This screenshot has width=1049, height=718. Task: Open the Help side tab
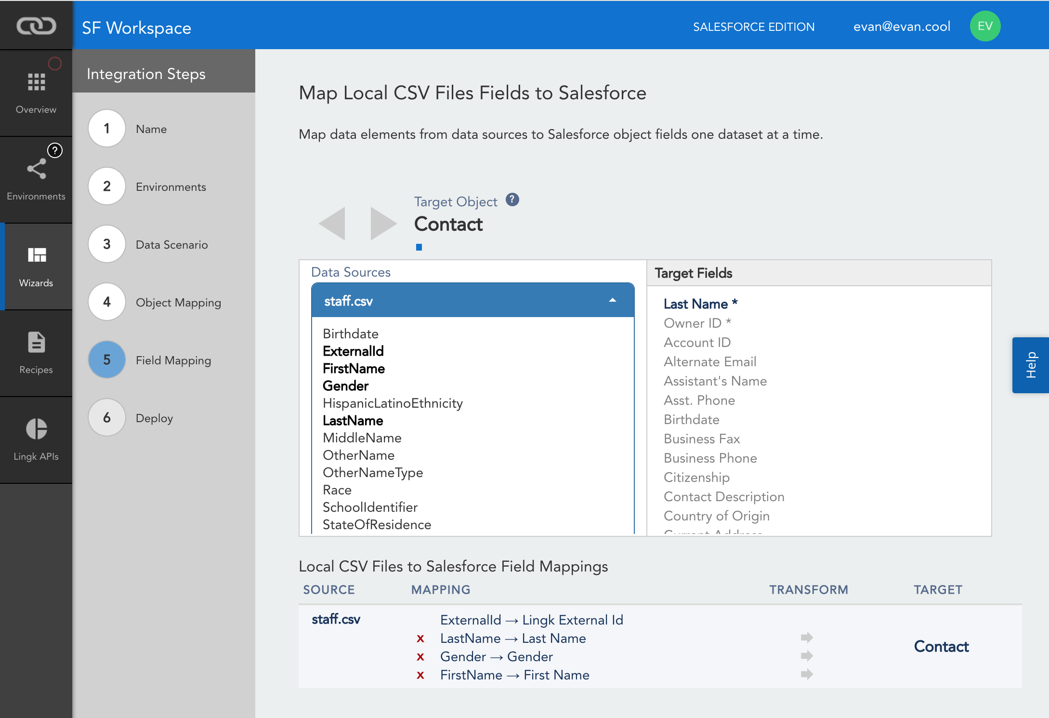click(1031, 365)
